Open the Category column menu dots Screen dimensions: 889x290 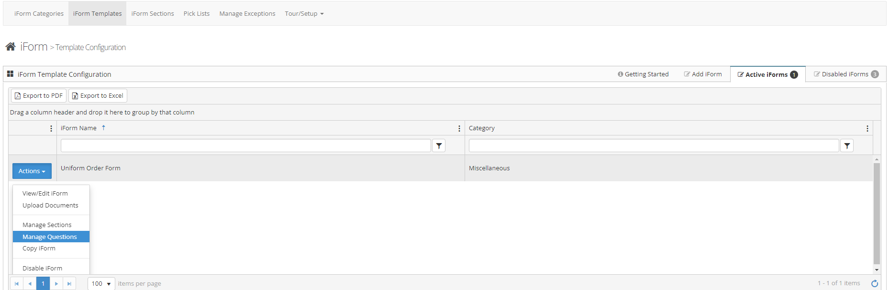[x=867, y=129]
